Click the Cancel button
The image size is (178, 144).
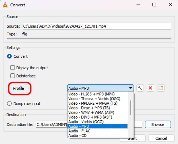coord(161,138)
